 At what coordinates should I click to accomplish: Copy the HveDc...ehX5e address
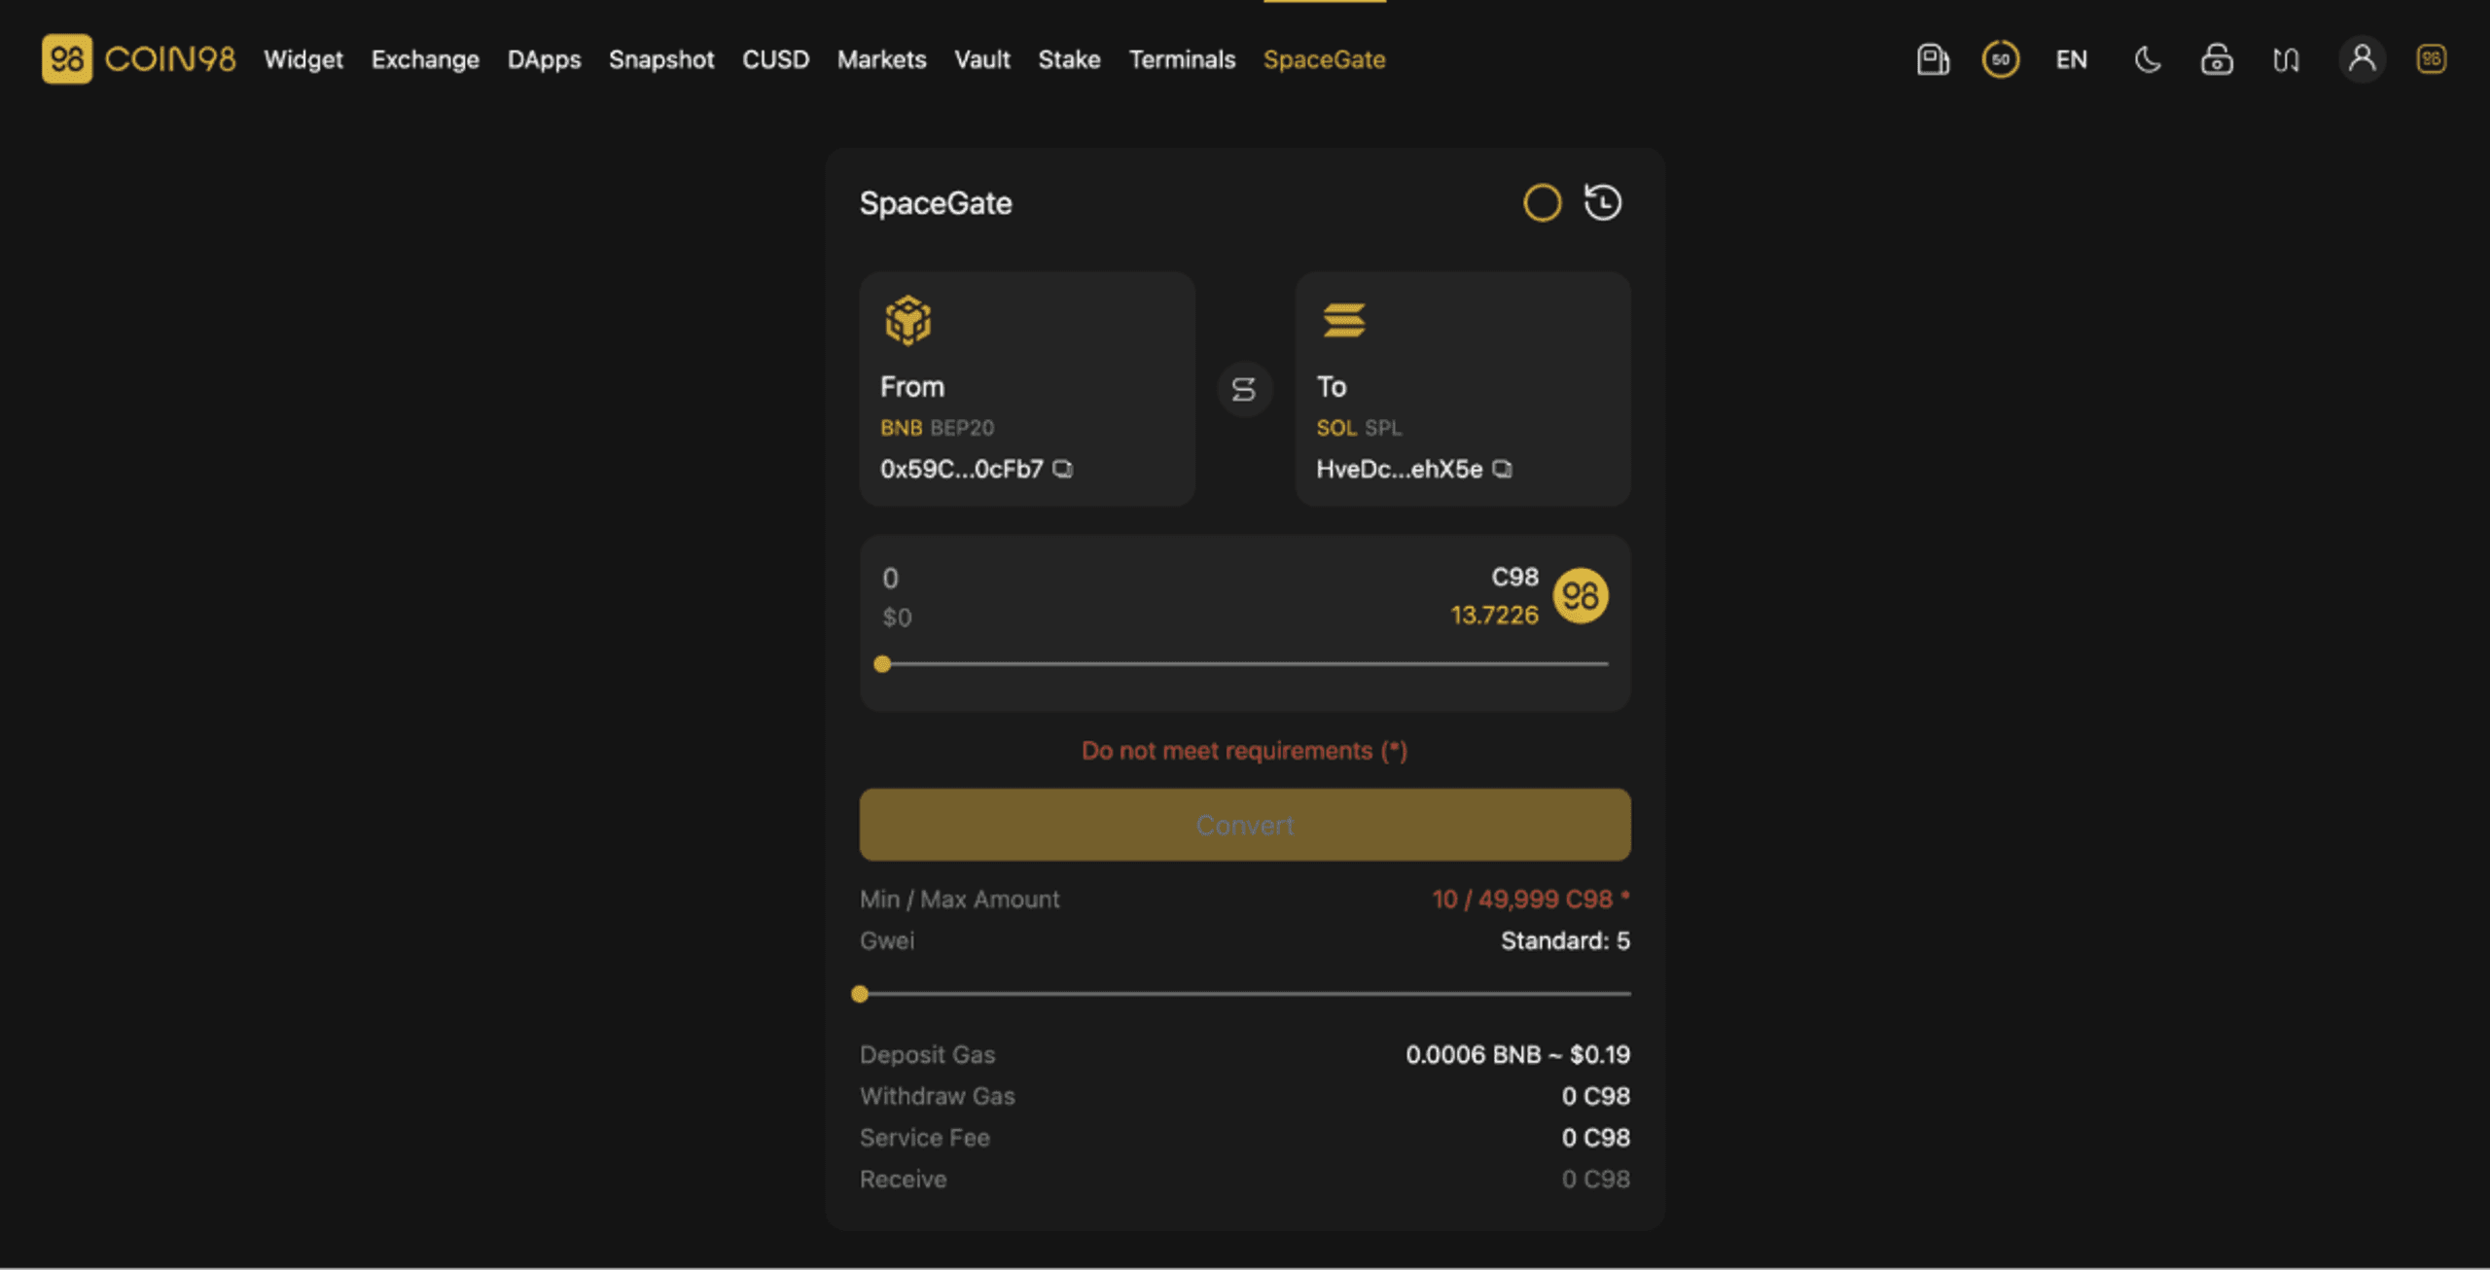click(1503, 469)
